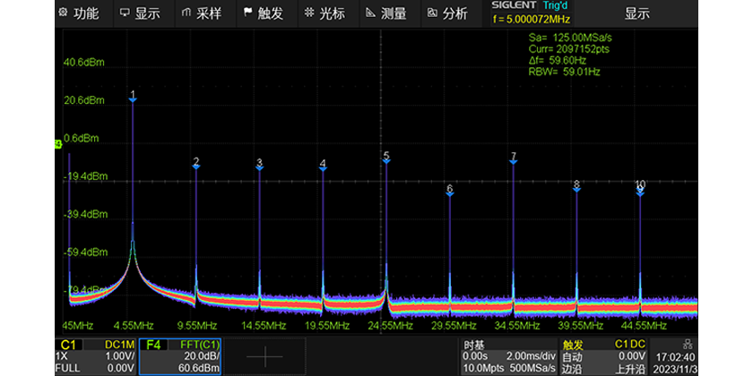The width and height of the screenshot is (753, 376).
Task: Open the 功能 (Utility) menu
Action: point(78,13)
